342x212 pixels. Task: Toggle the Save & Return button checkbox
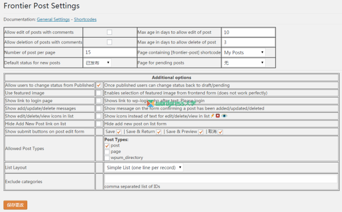(x=159, y=132)
